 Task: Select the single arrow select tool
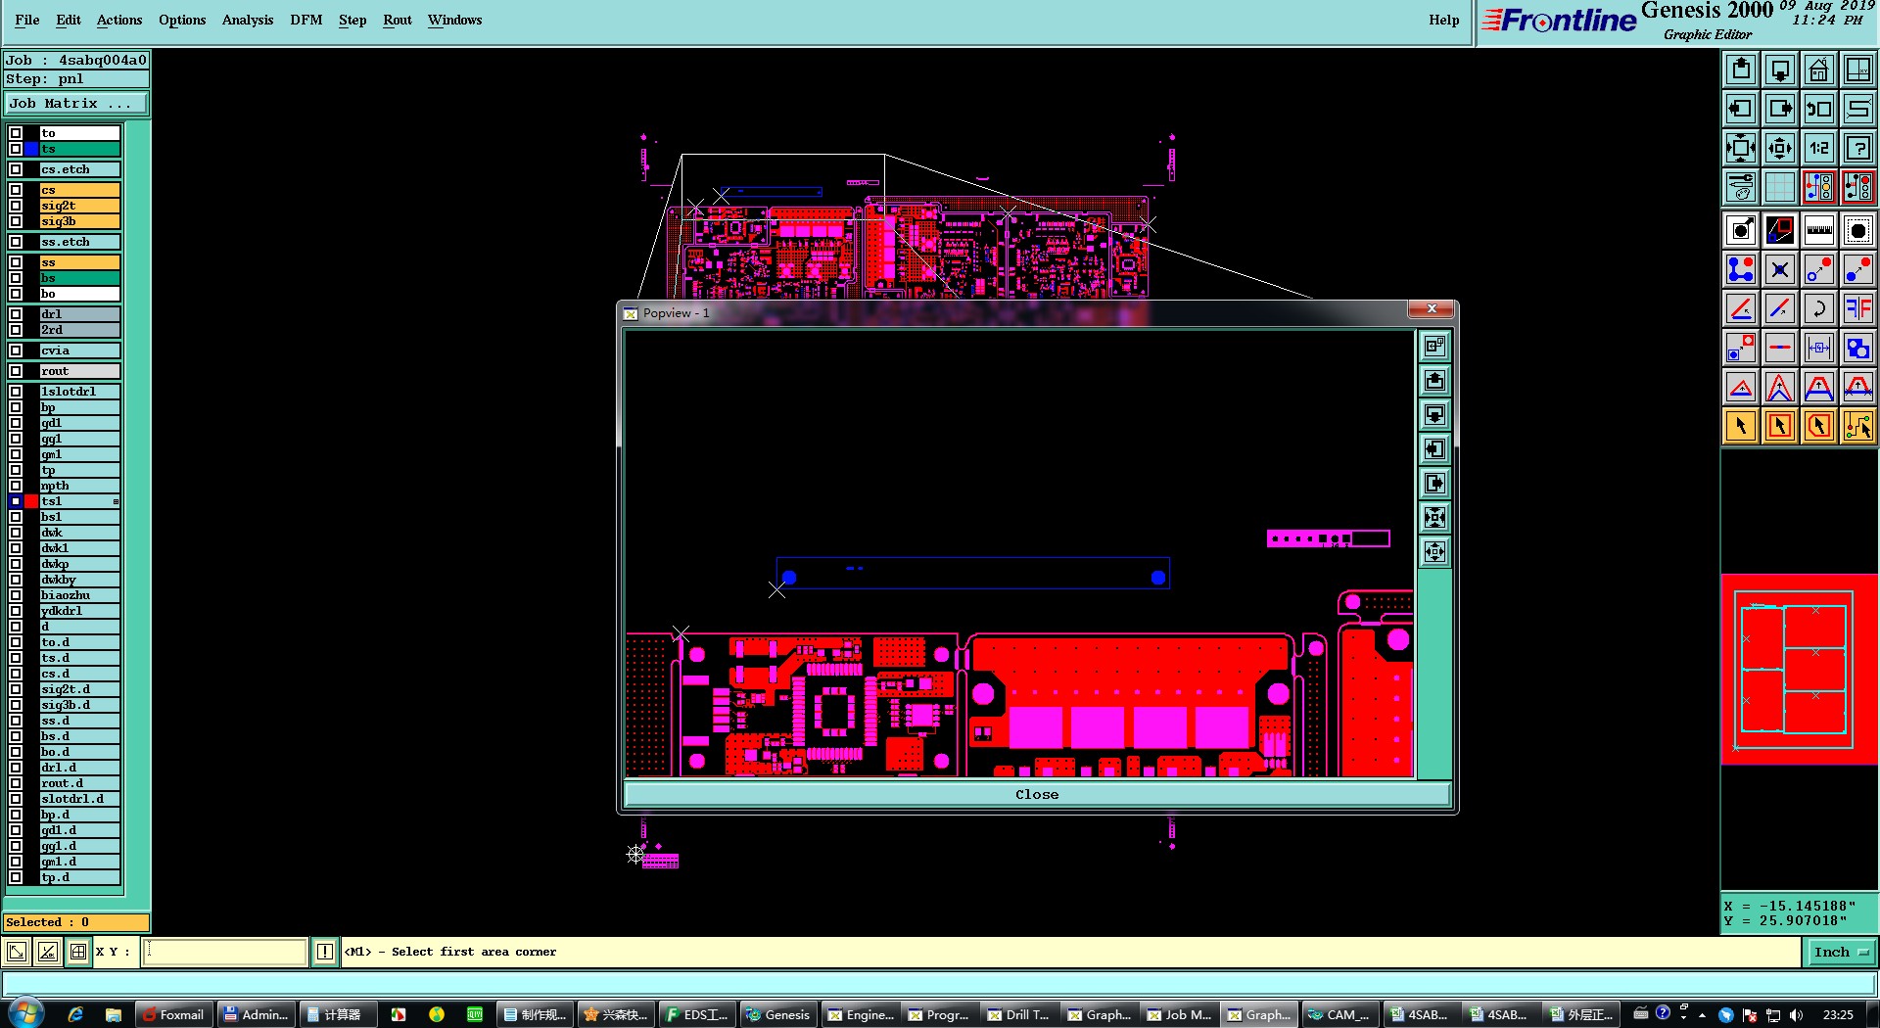(1741, 426)
